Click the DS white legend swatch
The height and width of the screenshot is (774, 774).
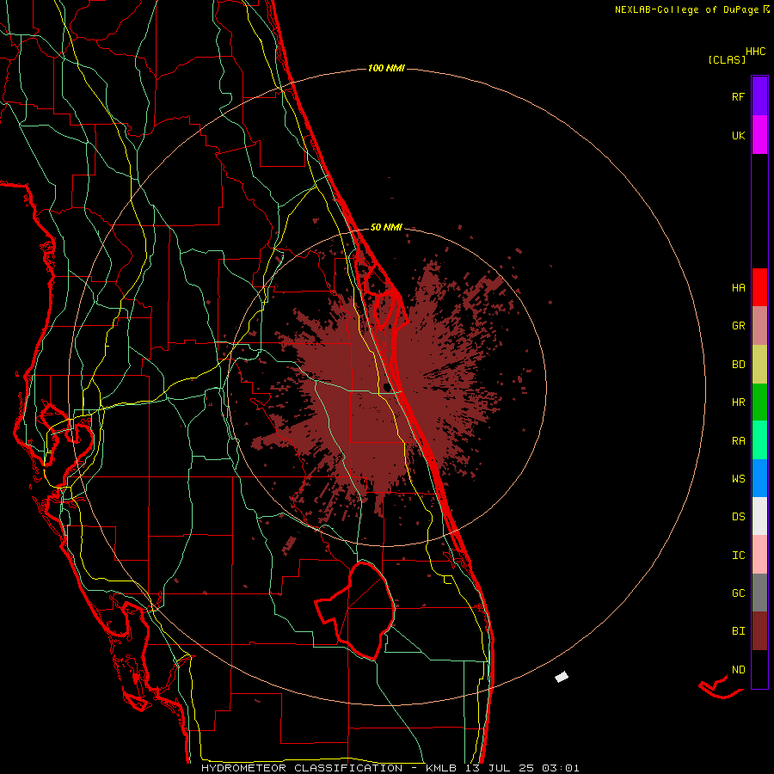pyautogui.click(x=759, y=516)
